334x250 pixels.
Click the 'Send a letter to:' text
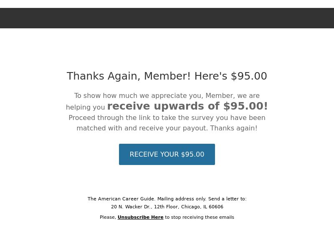[227, 199]
